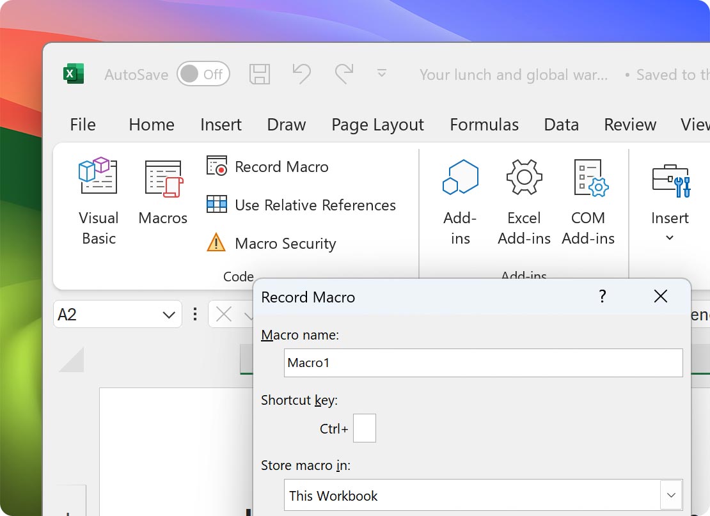
Task: Click the dialog Help question mark
Action: point(602,297)
